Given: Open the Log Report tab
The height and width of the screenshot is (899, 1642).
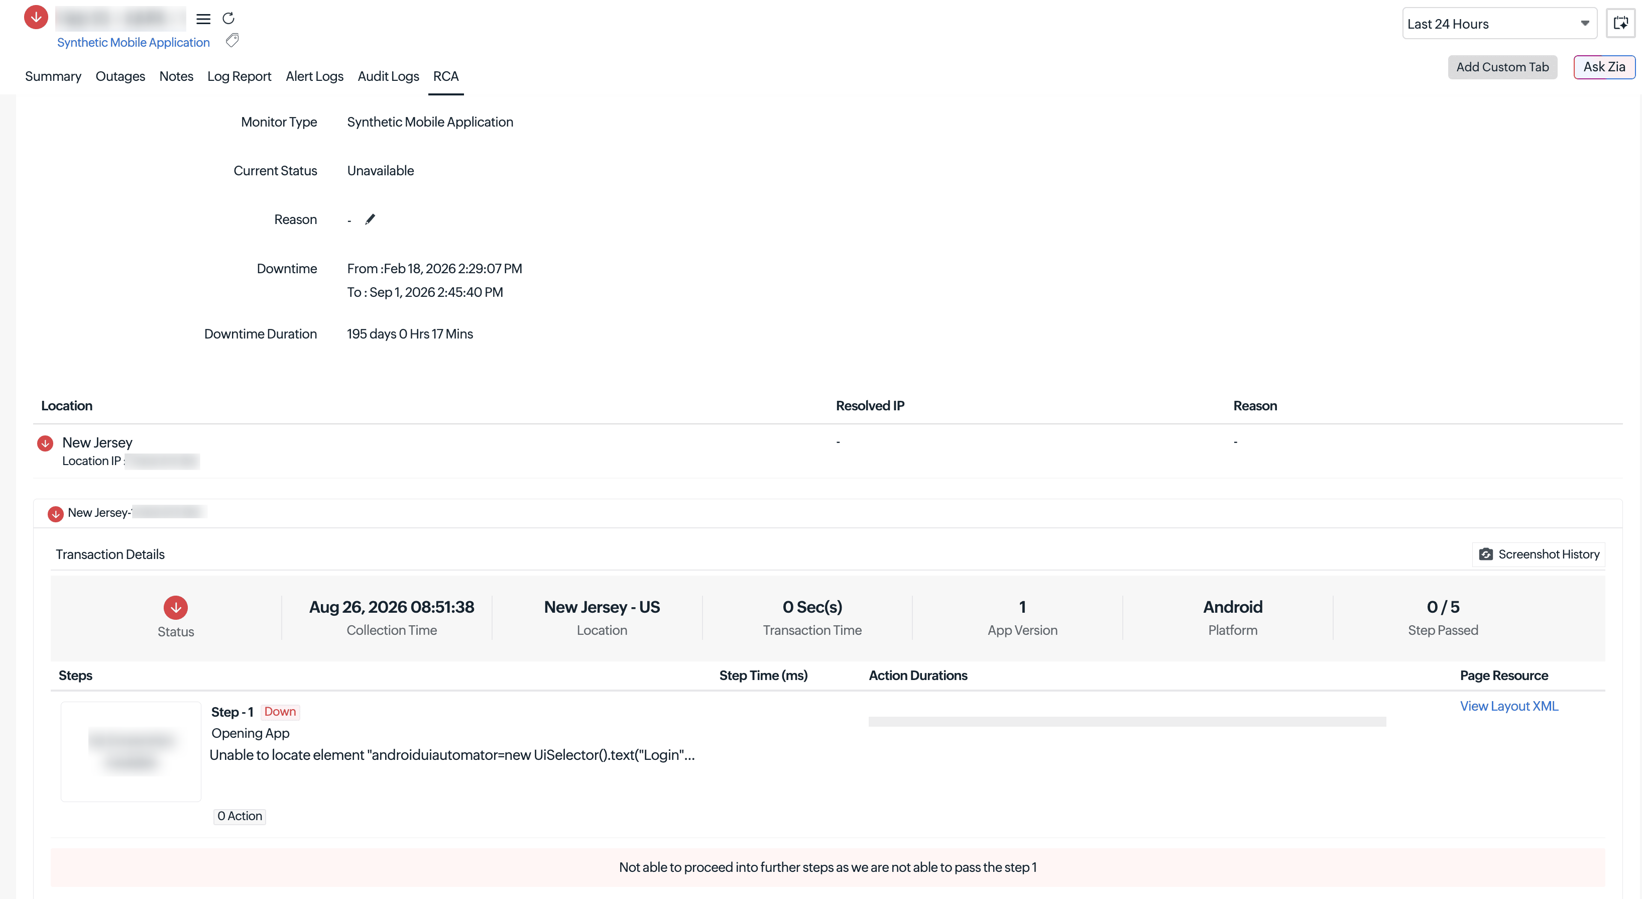Looking at the screenshot, I should pos(239,76).
